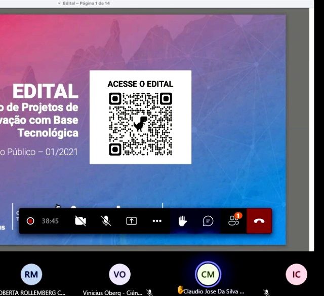Click muted mic icon right of Claudio Jose
The width and height of the screenshot is (324, 296).
pyautogui.click(x=266, y=292)
